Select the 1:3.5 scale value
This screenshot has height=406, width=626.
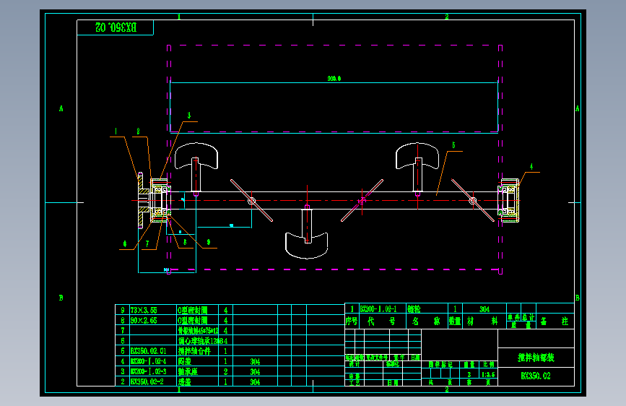click(488, 374)
